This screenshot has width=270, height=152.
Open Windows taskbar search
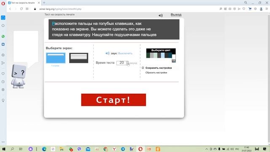tap(12, 149)
